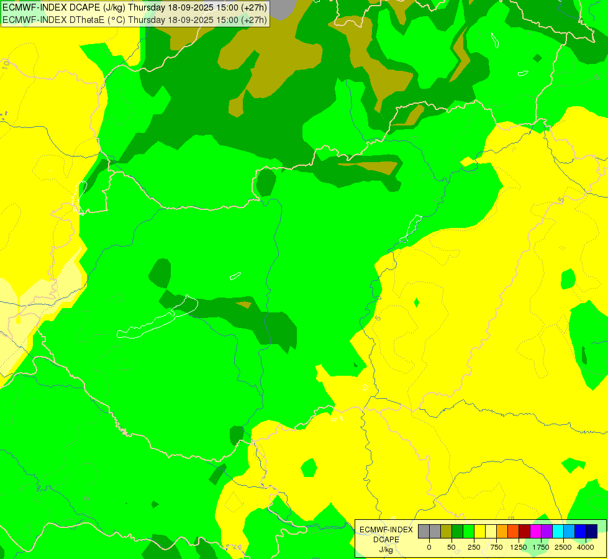Viewport: 608px width, 559px height.
Task: Click the '750' legend scale value
Action: tap(496, 547)
